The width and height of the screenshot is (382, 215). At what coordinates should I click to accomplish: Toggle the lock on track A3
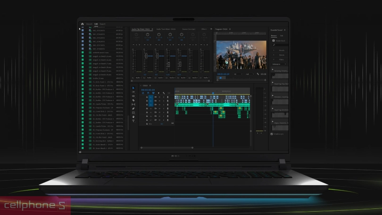click(147, 105)
